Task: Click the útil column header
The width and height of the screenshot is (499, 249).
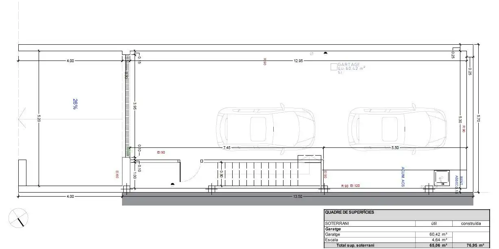Action: [x=434, y=223]
